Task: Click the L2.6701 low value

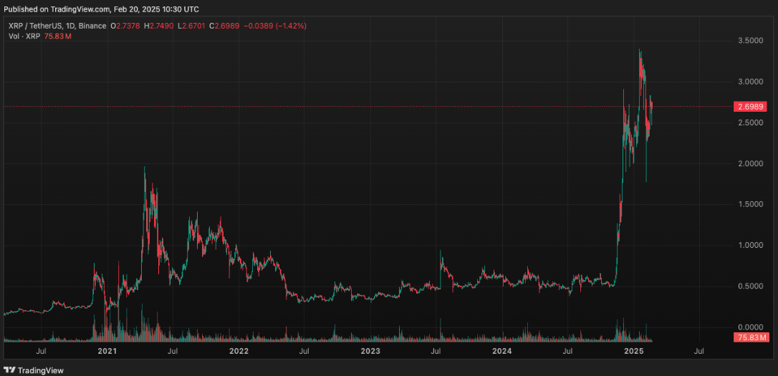Action: point(192,26)
